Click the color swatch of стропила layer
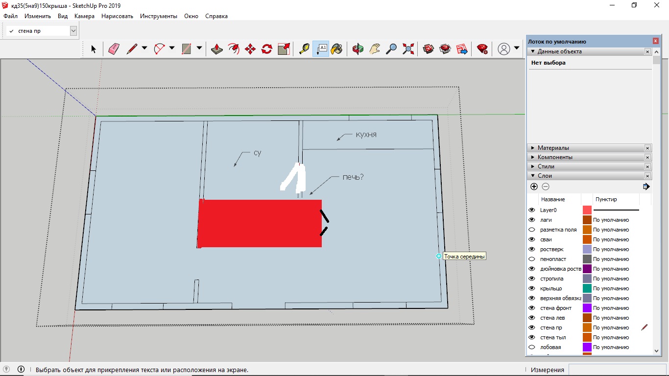Image resolution: width=669 pixels, height=376 pixels. click(x=587, y=279)
